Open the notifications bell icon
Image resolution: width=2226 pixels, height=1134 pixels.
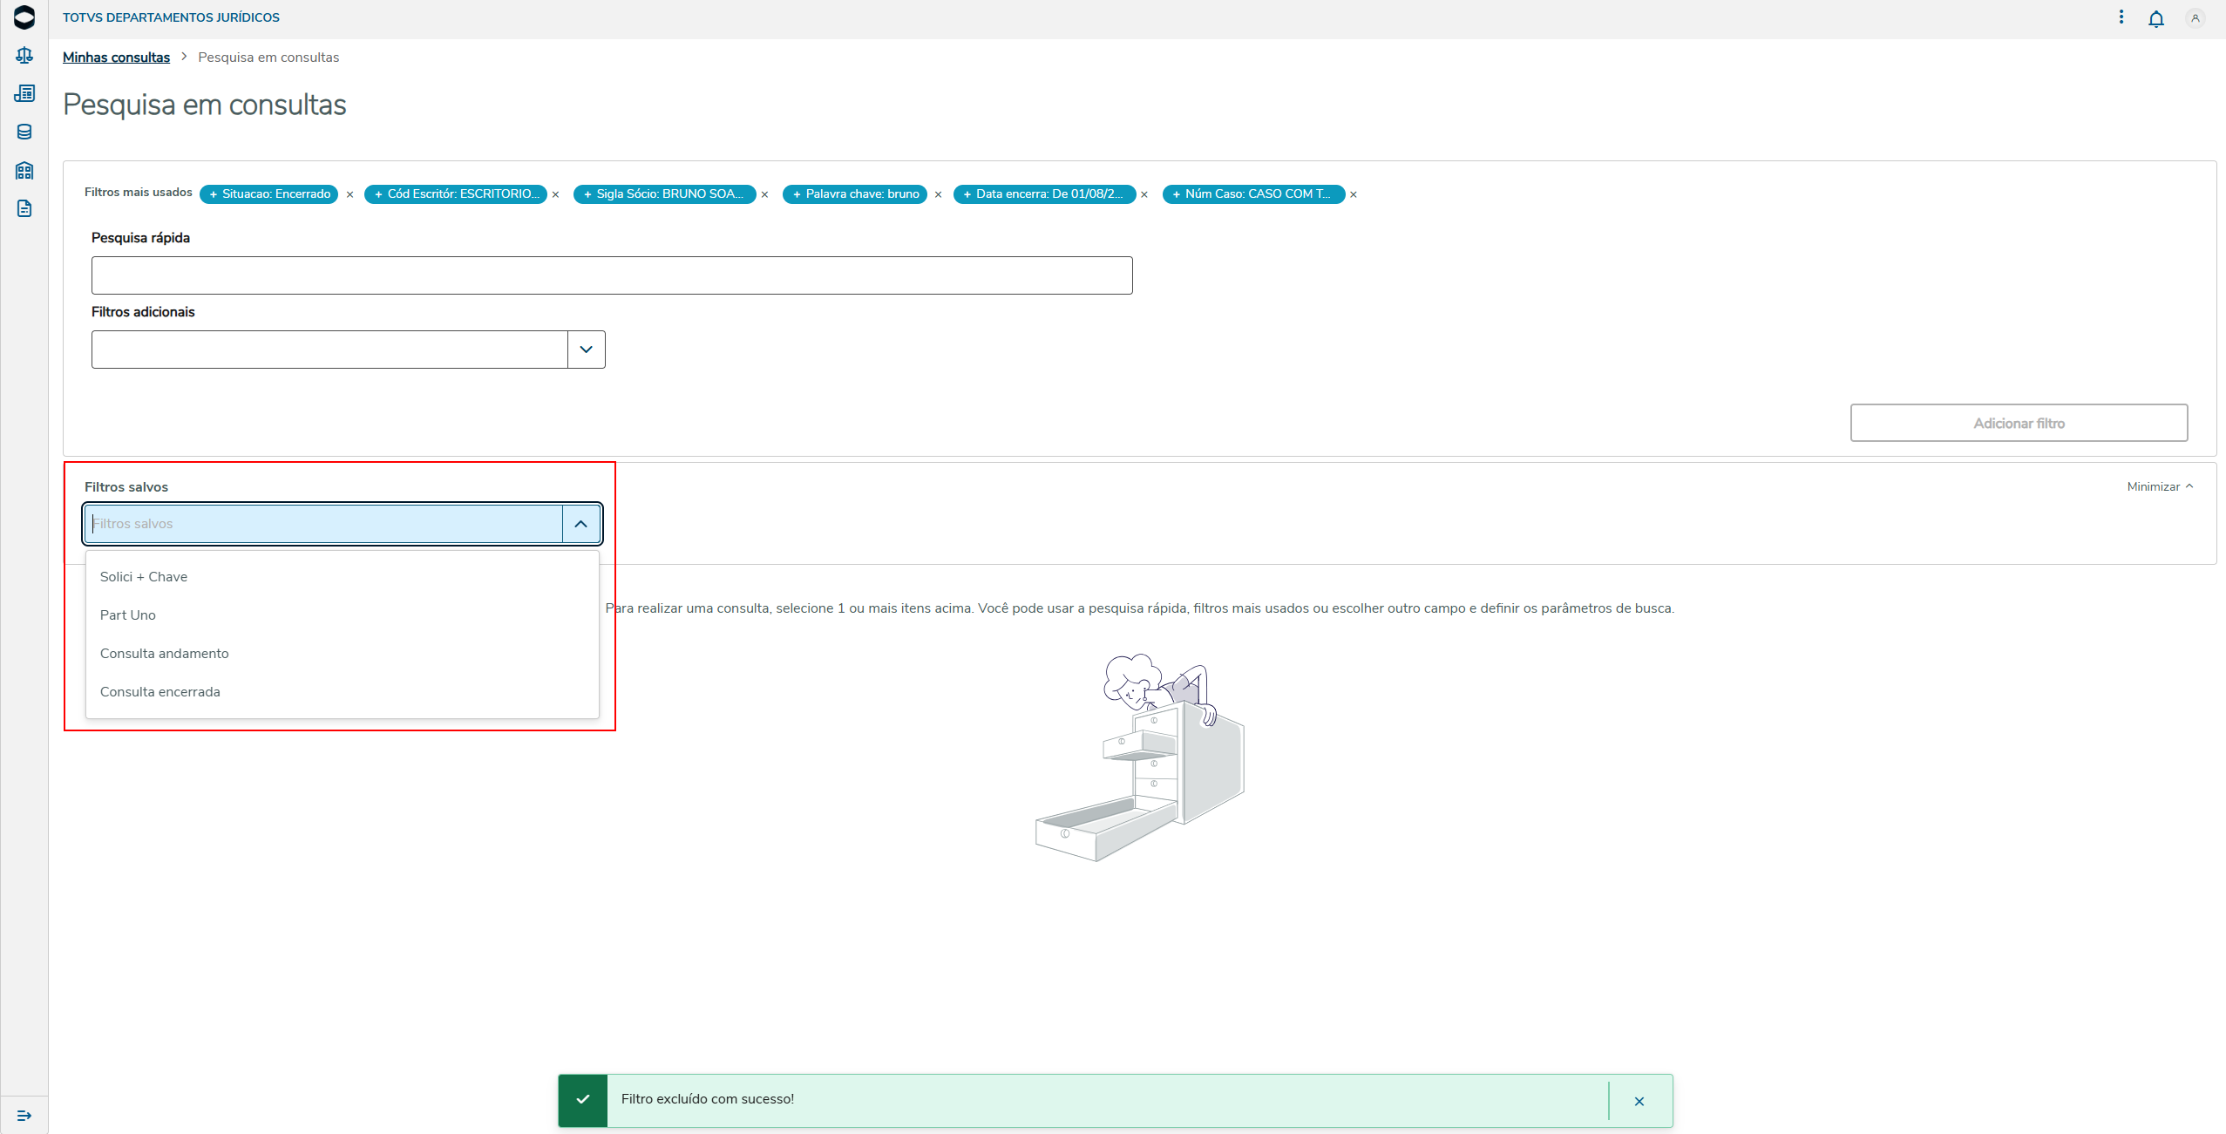click(x=2156, y=19)
